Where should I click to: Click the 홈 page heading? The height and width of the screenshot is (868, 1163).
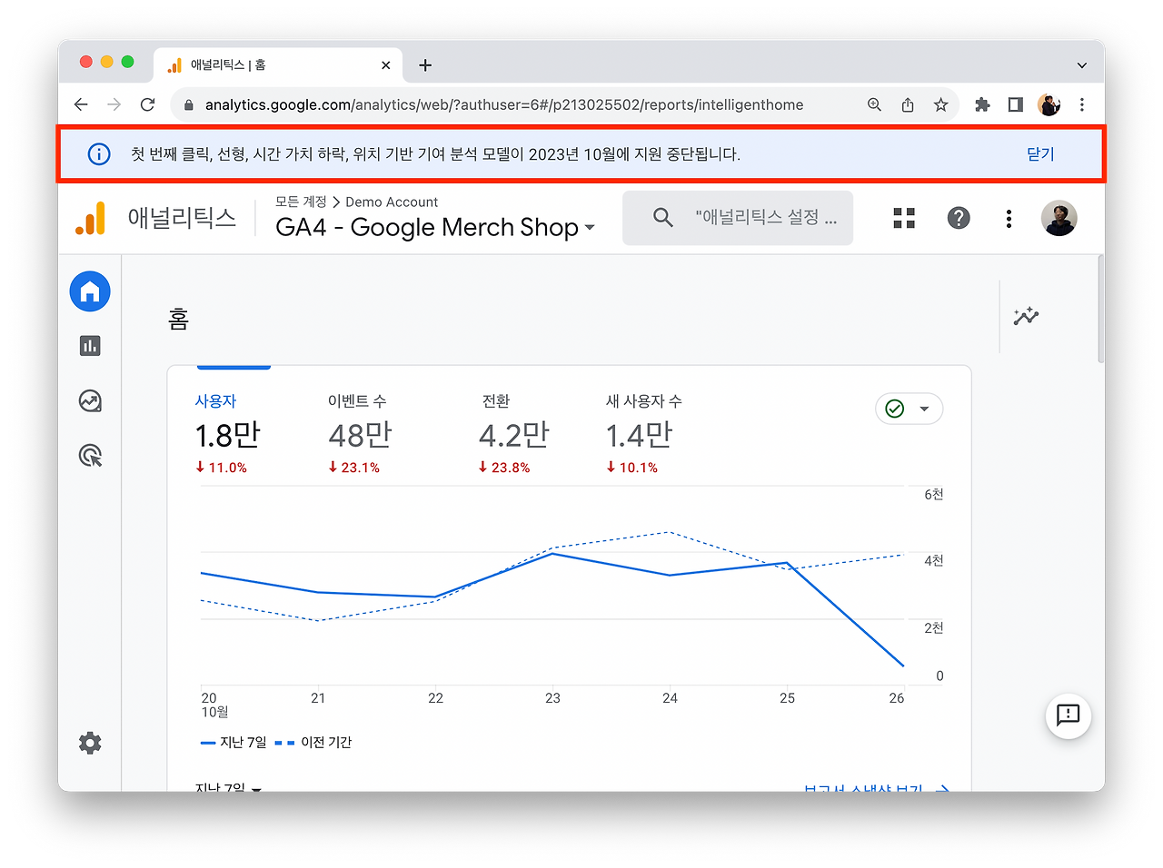click(x=178, y=319)
